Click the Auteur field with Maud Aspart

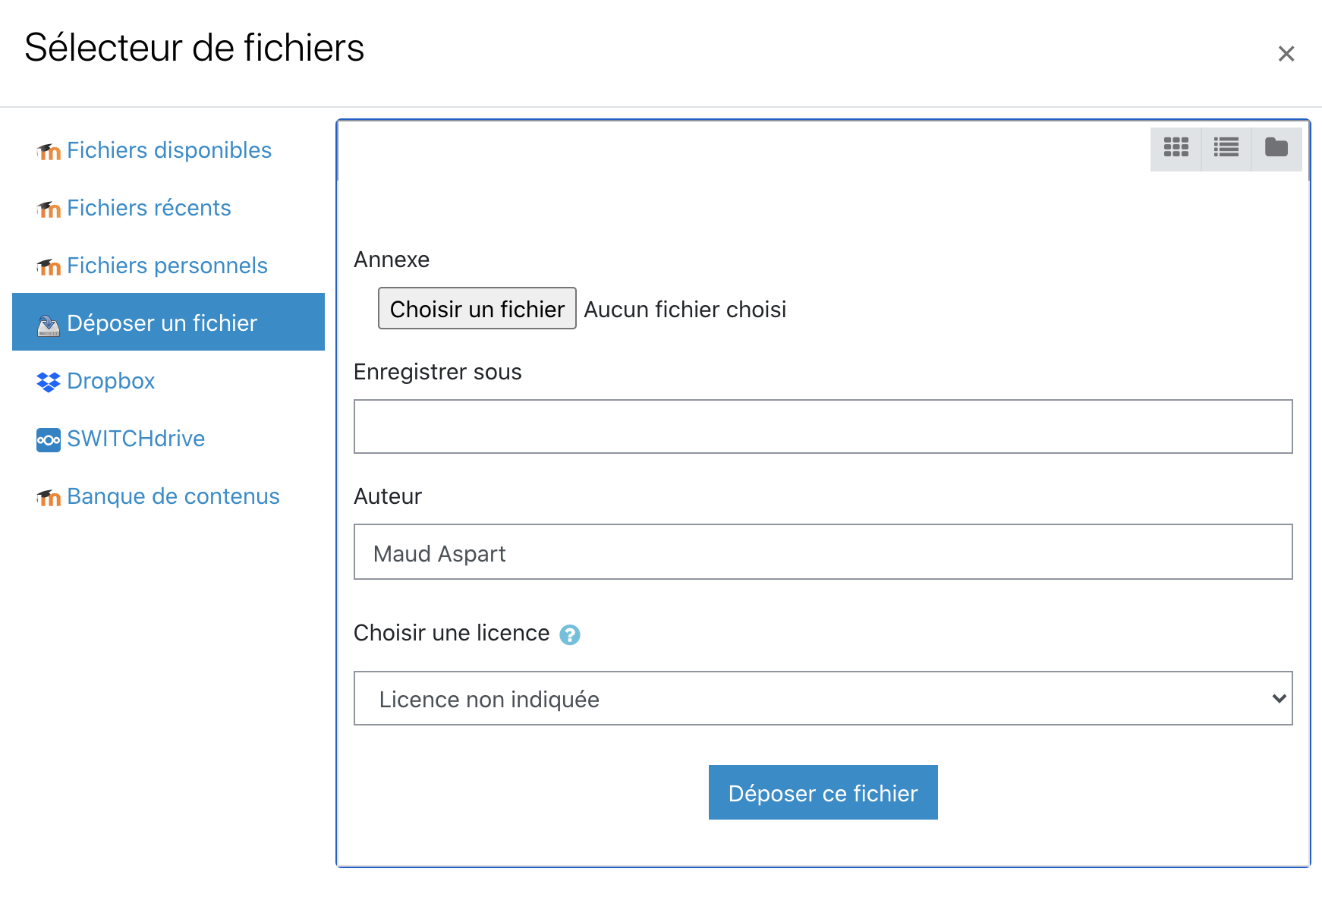click(x=823, y=552)
